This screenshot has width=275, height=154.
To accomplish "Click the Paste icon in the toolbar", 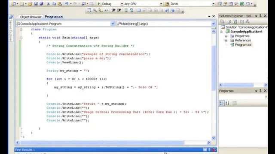I will pyautogui.click(x=60, y=4).
